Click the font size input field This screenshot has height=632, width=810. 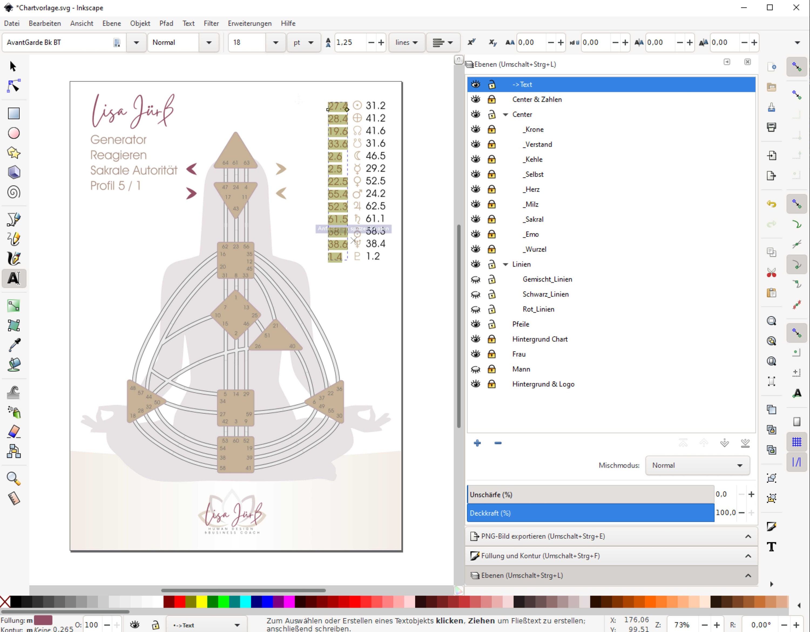pos(247,42)
